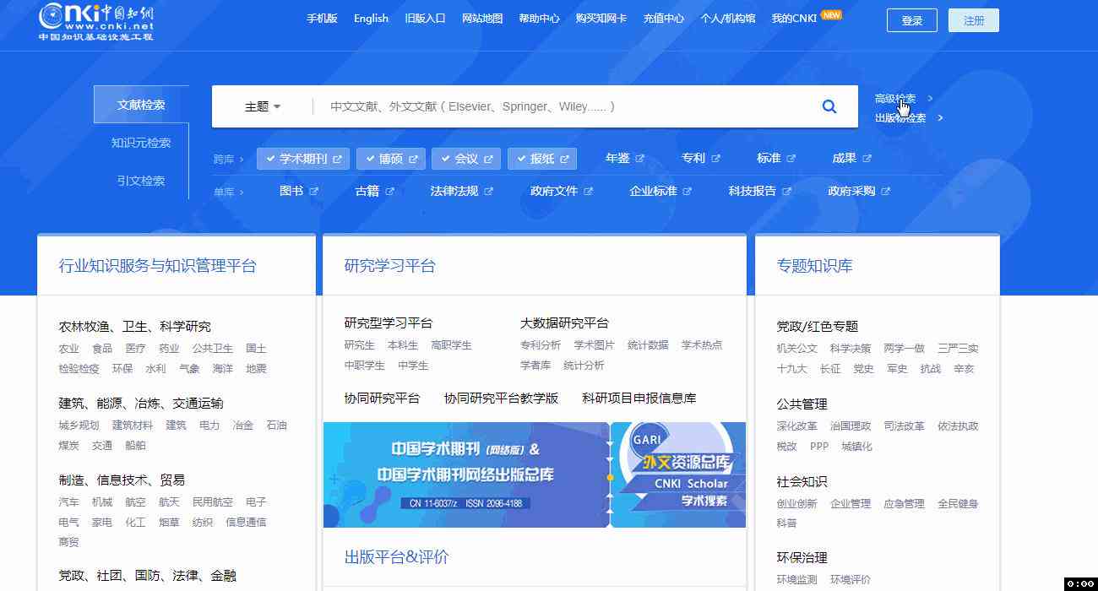
Task: Select the 标准 database option
Action: point(769,158)
